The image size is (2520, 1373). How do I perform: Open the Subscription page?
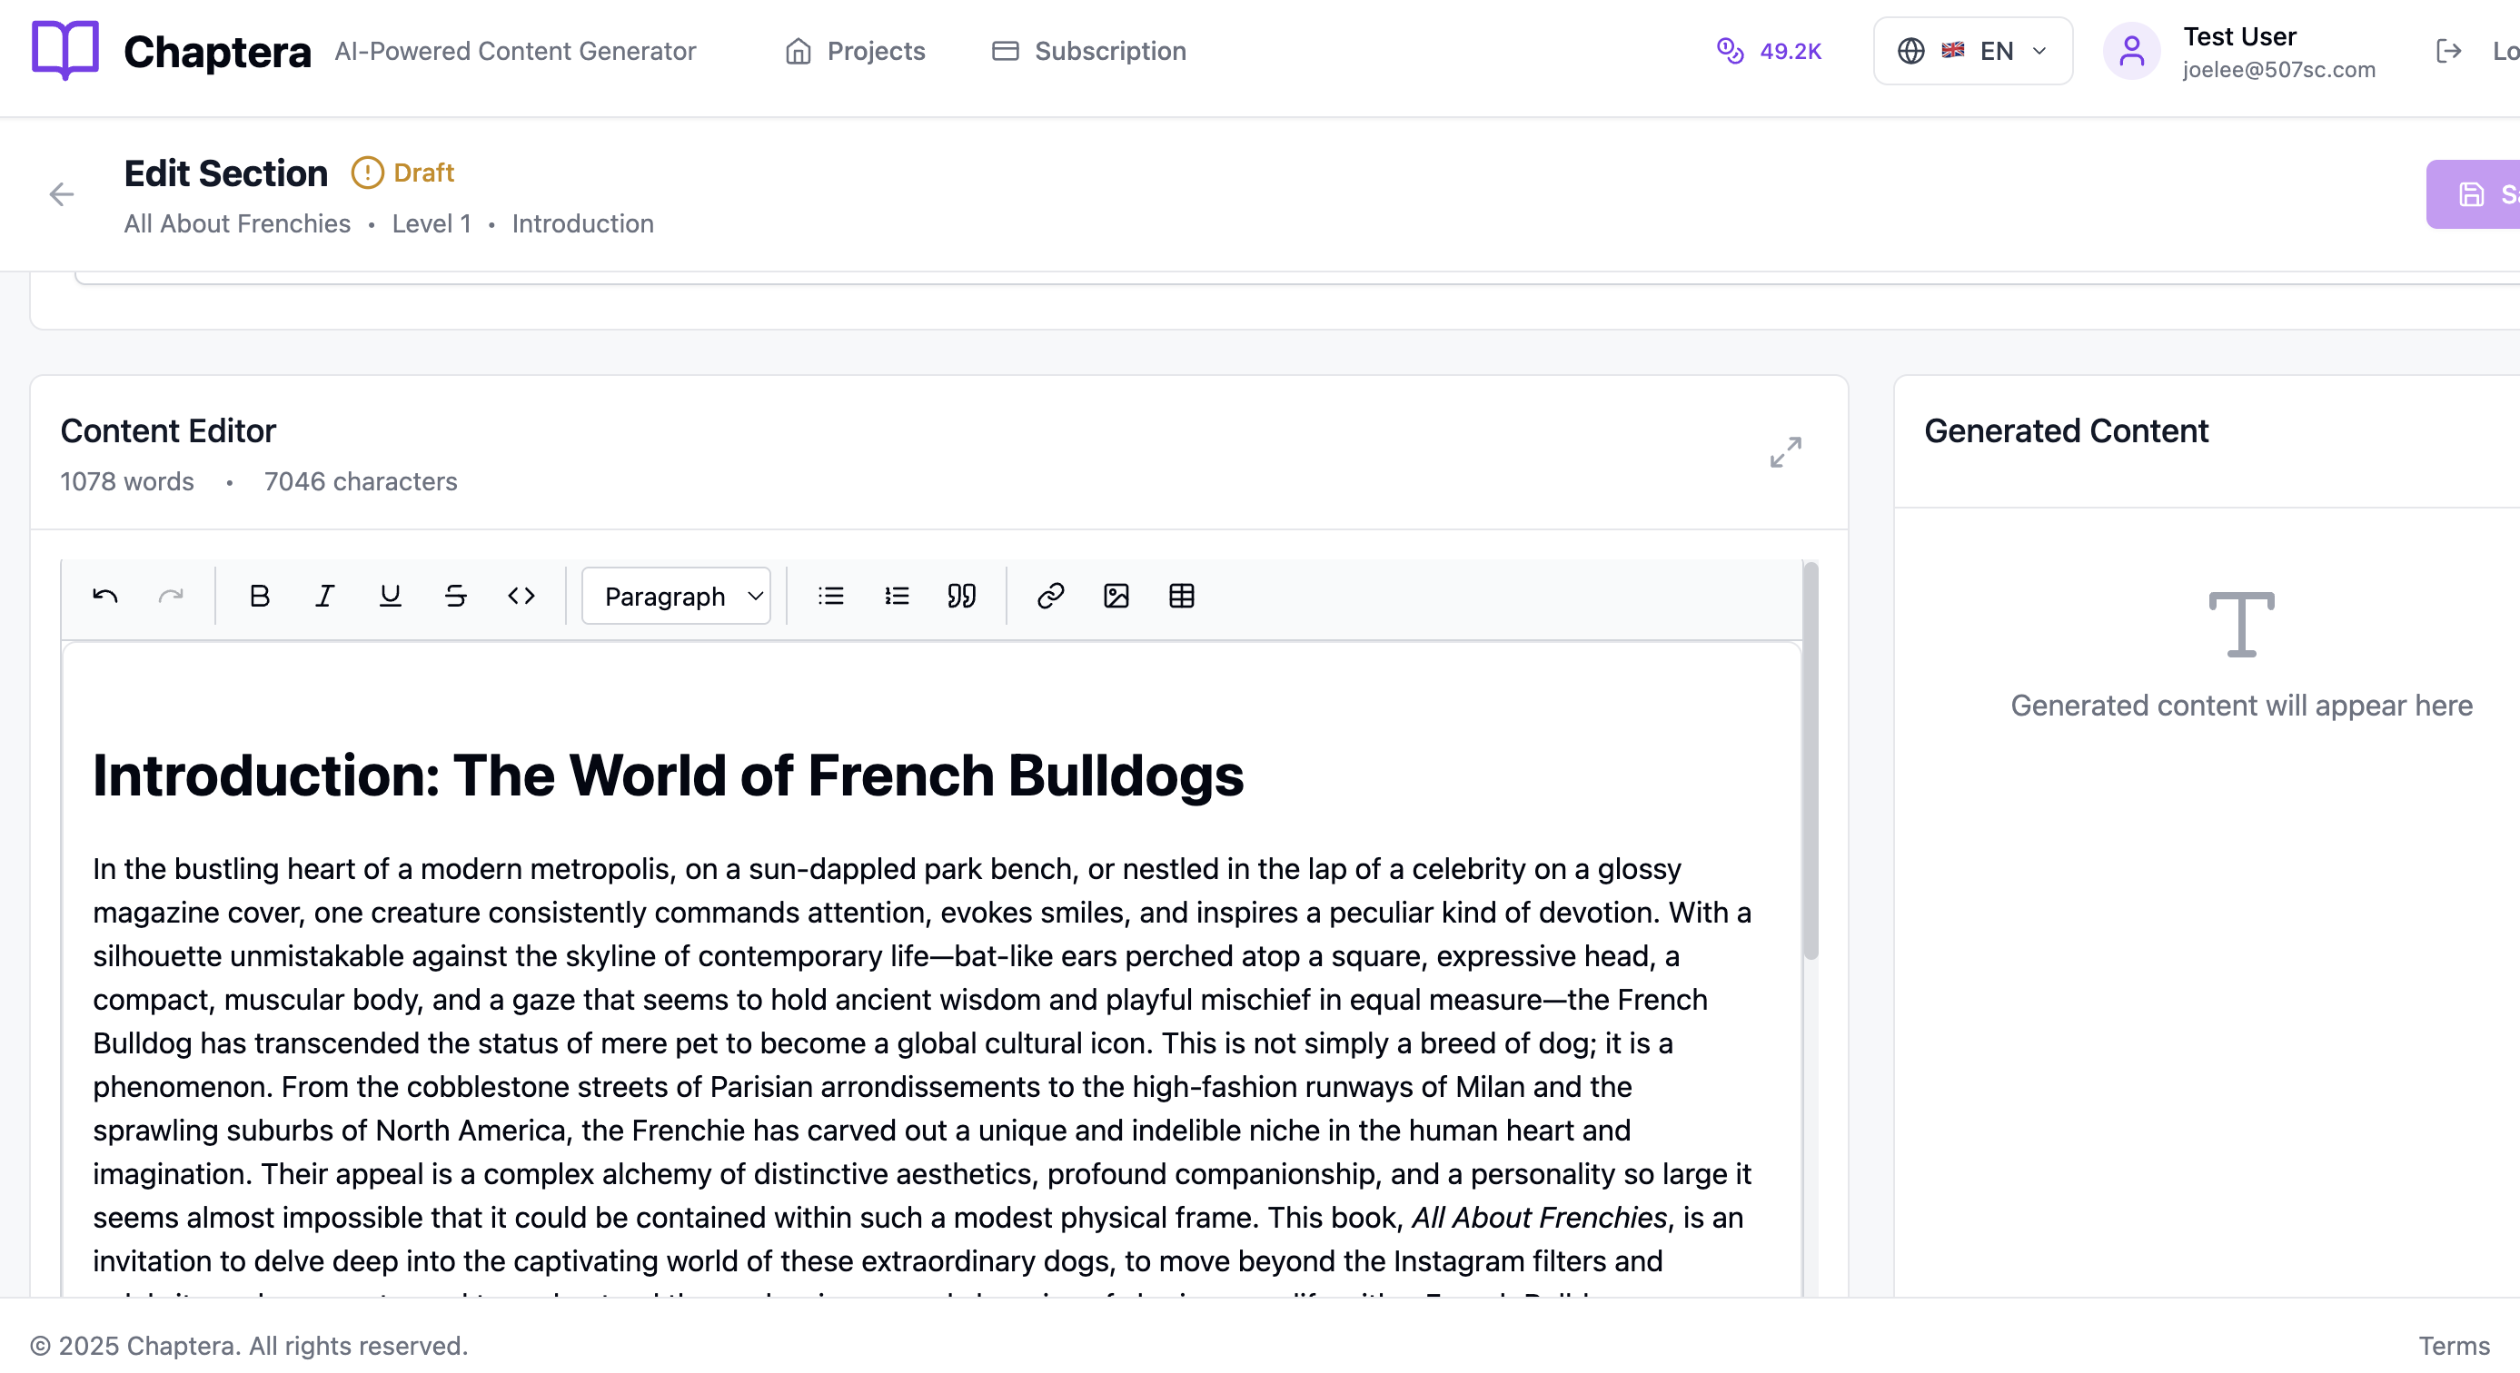point(1089,51)
